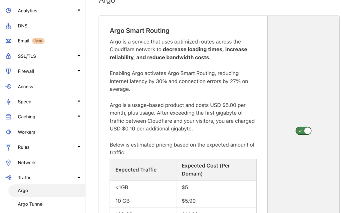Expand the Rules submenu arrow

79,147
